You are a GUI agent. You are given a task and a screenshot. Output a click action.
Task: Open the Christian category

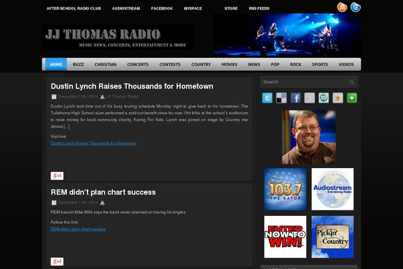105,65
